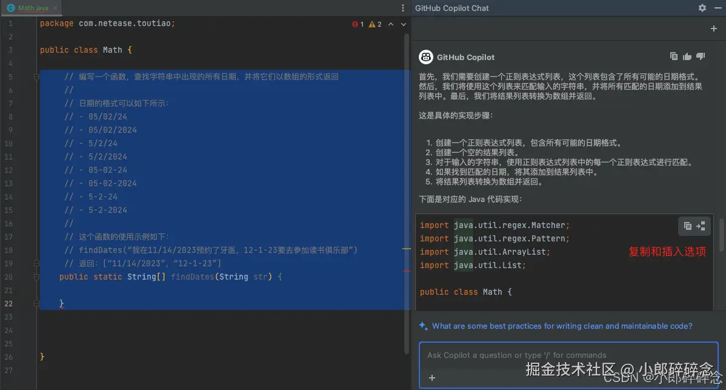The image size is (726, 390).
Task: Open GitHub Copilot Chat settings gear
Action: [x=701, y=8]
